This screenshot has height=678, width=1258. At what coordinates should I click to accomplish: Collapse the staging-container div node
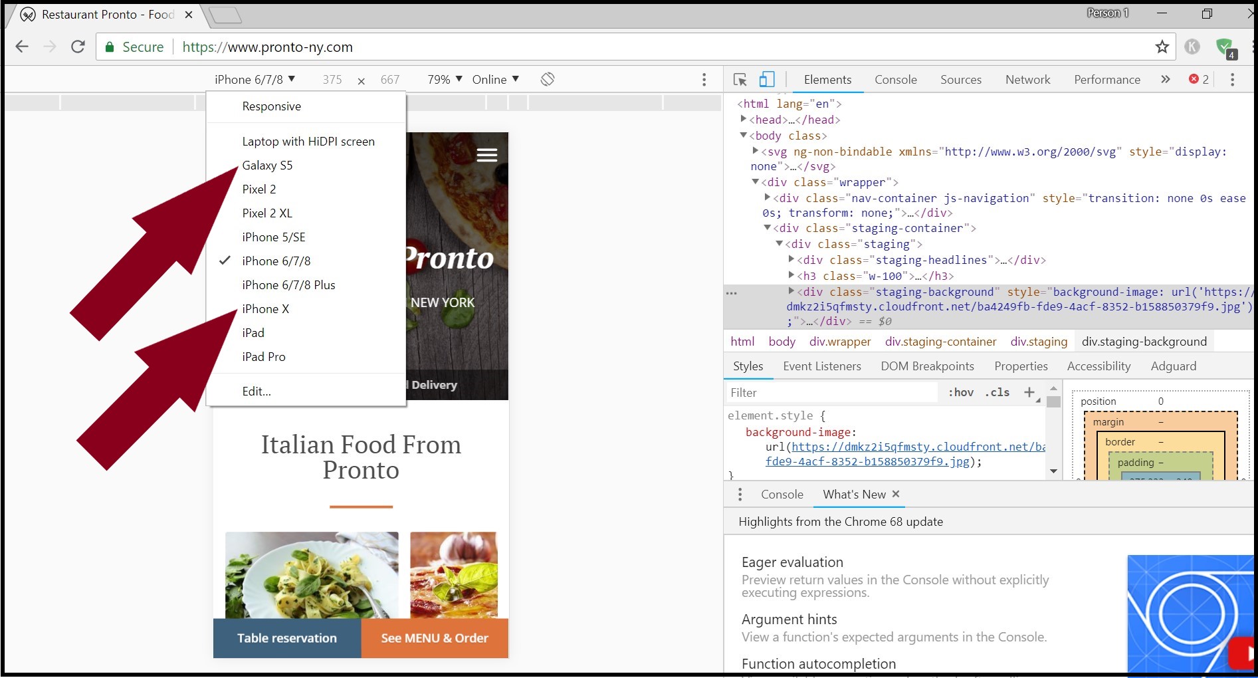tap(768, 227)
